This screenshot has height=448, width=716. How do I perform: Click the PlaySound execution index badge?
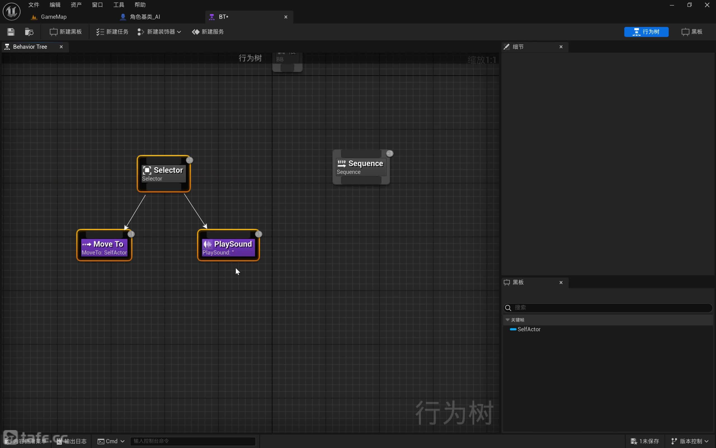(x=259, y=234)
